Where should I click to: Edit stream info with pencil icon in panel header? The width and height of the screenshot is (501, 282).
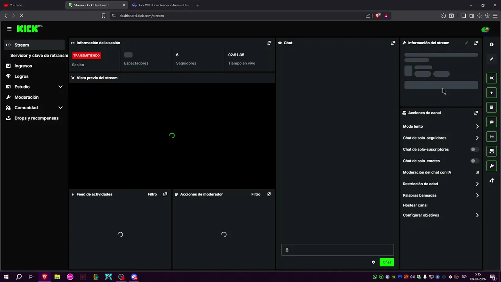click(466, 43)
